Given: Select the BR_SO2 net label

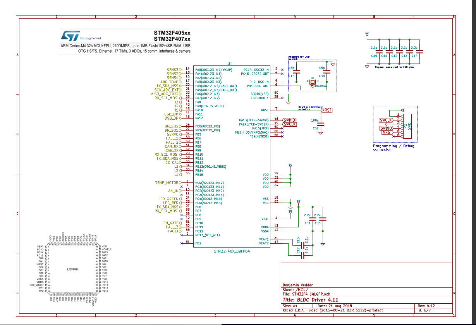Looking at the screenshot, I should [172, 126].
